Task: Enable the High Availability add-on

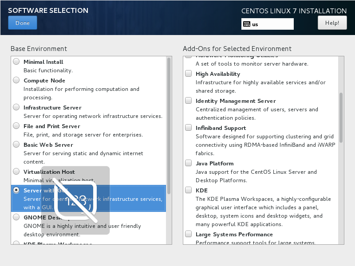Action: [189, 74]
